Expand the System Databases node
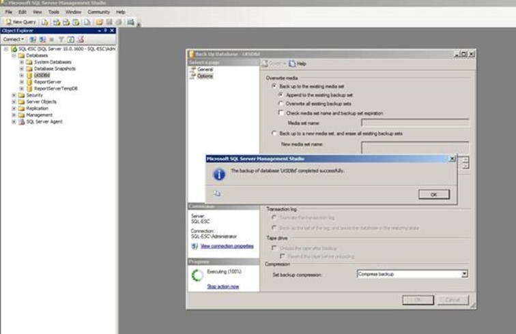516x334 pixels. (22, 62)
